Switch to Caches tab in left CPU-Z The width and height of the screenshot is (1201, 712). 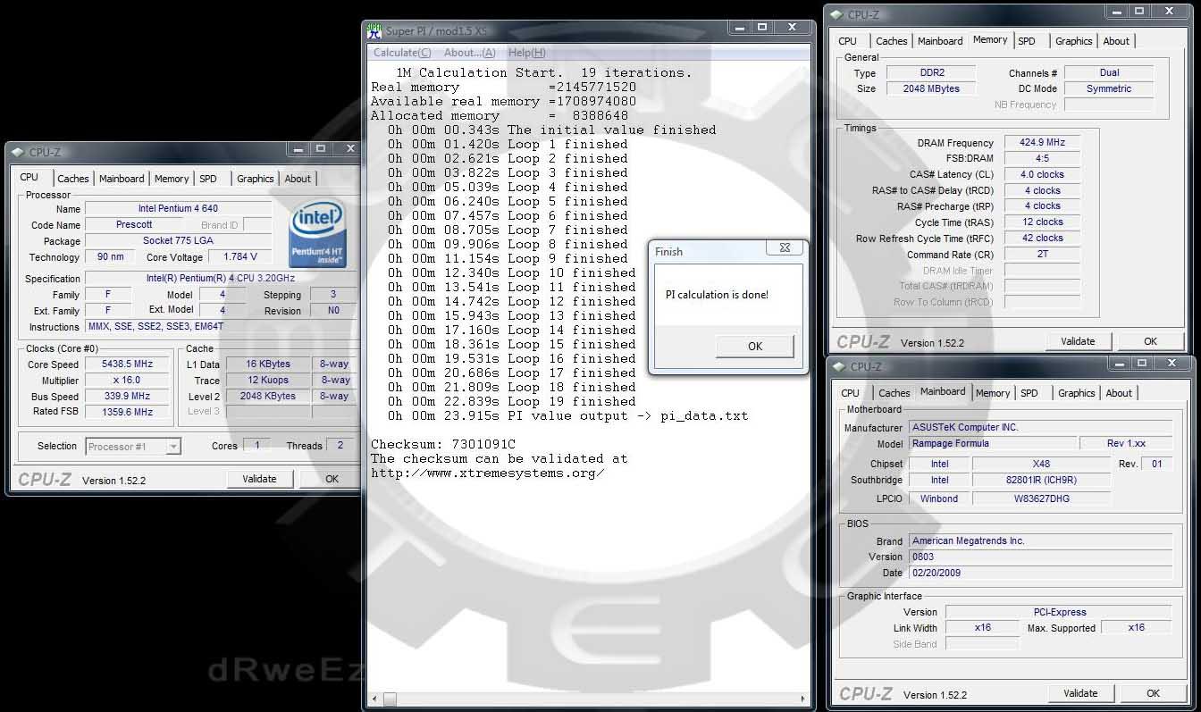click(73, 179)
